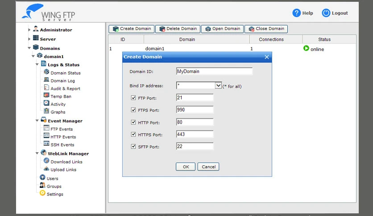The height and width of the screenshot is (216, 373).
Task: Select the domain1 table row cell
Action: [x=155, y=49]
